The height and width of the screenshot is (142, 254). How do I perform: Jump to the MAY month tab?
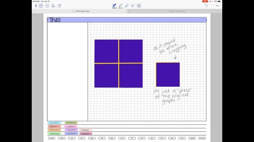tap(112, 138)
